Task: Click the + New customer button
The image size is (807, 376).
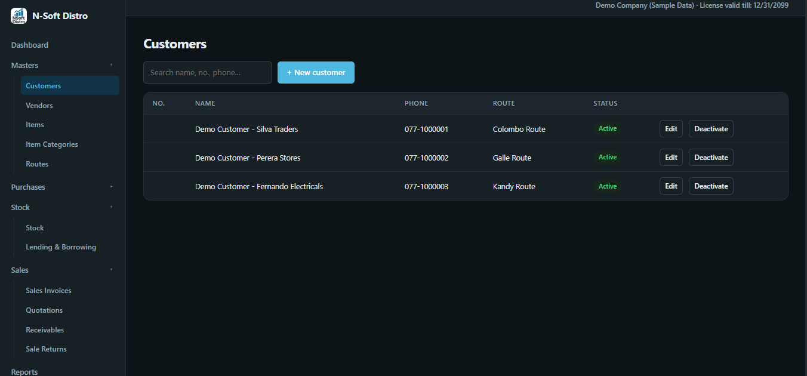Action: click(316, 72)
